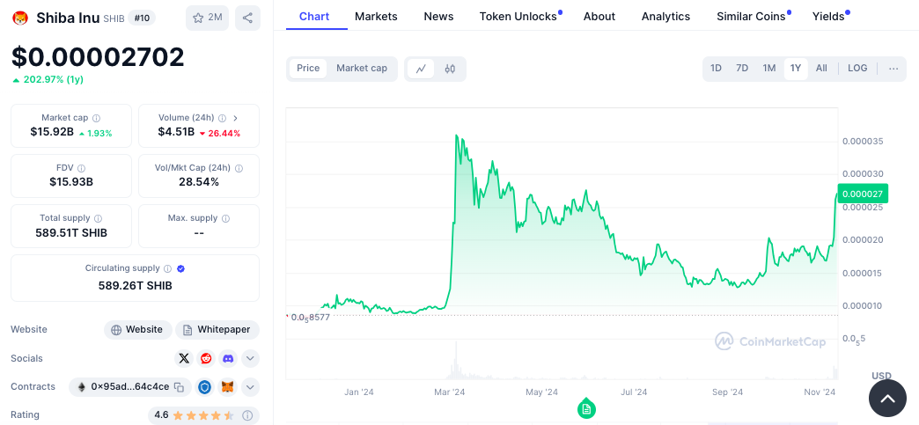Open chart more options ellipsis menu
Screen dimensions: 919x425
pos(893,69)
